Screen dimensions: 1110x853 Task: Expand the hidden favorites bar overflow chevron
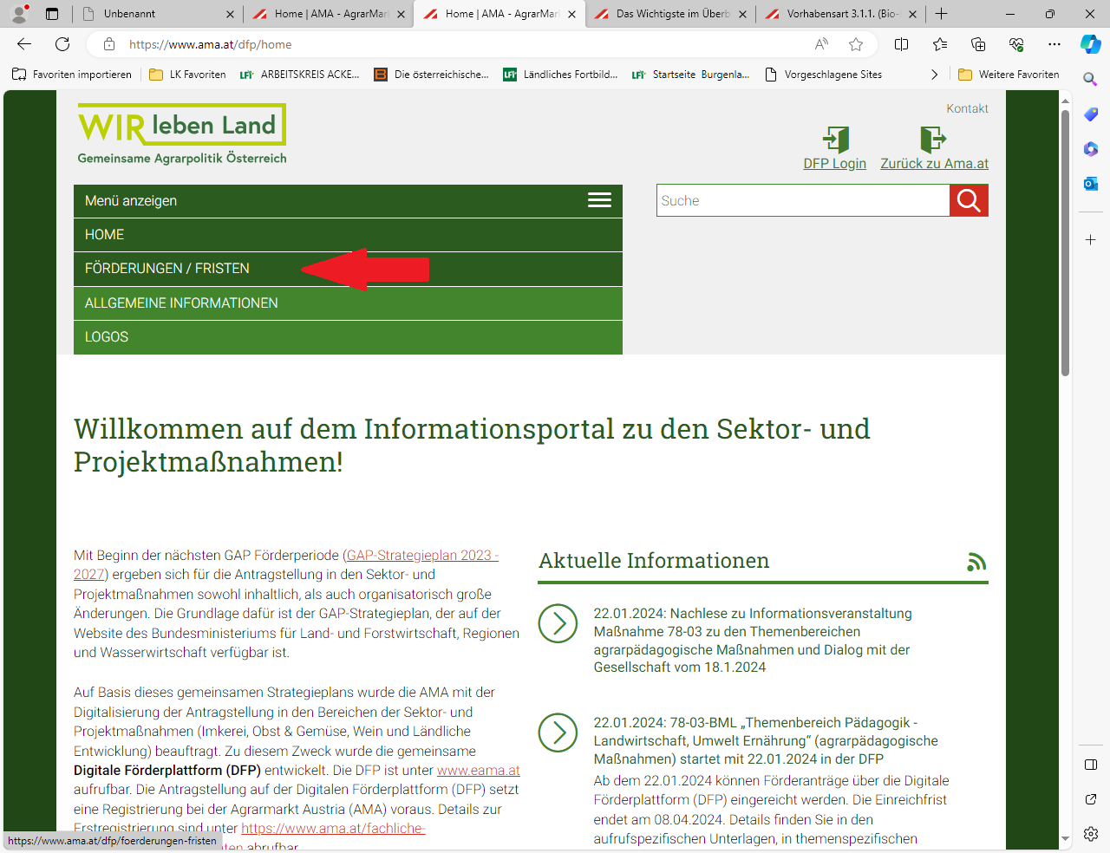click(x=934, y=75)
